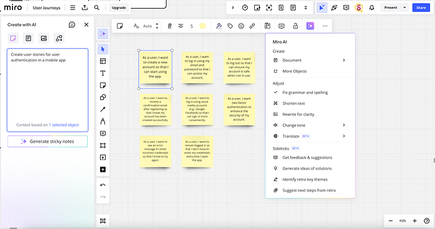Open board search with magnifier icon
The width and height of the screenshot is (435, 229).
coord(96,7)
